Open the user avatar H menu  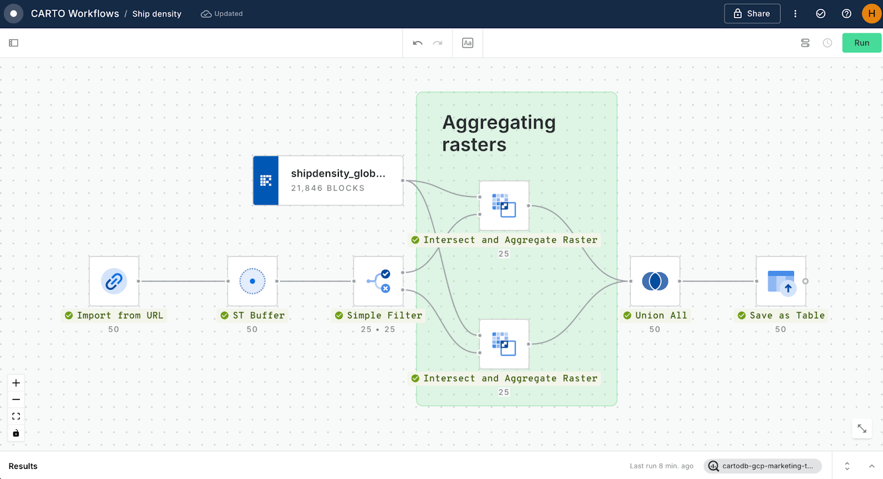click(871, 14)
